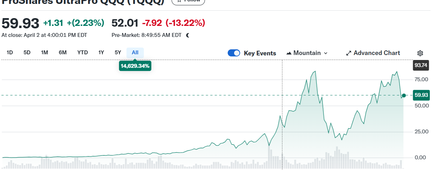Select the 5Y time range
Screen dimensions: 433x170
pos(118,53)
